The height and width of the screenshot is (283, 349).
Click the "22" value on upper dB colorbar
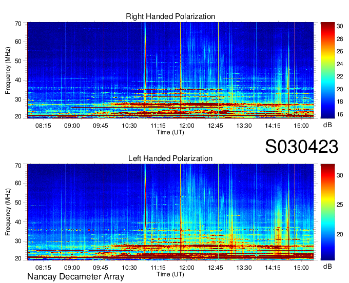[x=340, y=77]
